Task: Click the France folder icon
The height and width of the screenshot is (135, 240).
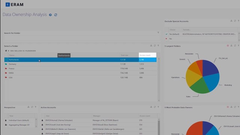Action: (6, 69)
